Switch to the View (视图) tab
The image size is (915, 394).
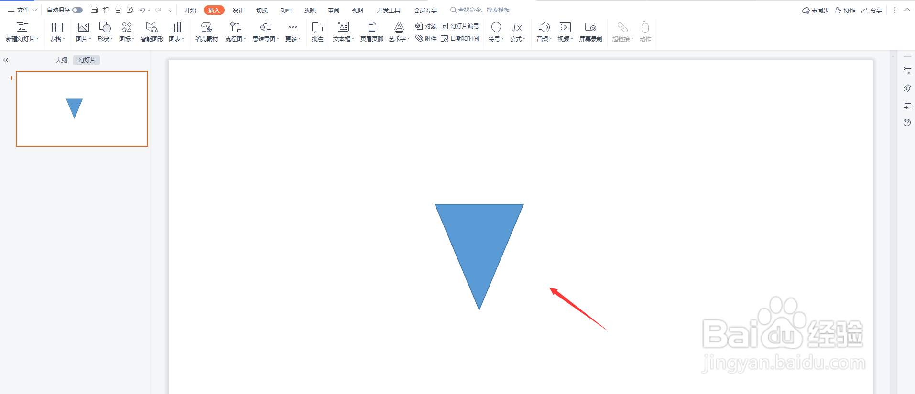[x=357, y=10]
